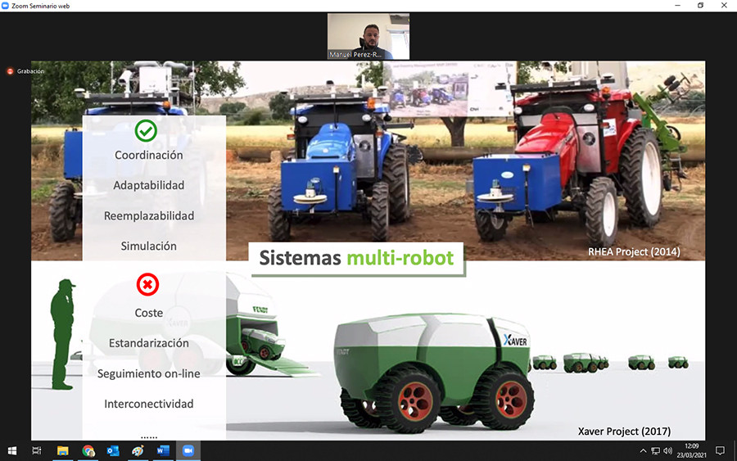Image resolution: width=737 pixels, height=461 pixels.
Task: Click the red cross icon on the slide
Action: [x=147, y=284]
